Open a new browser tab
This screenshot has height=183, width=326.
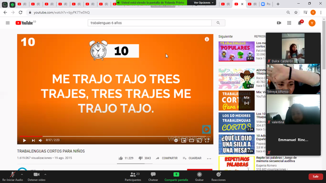(x=278, y=4)
